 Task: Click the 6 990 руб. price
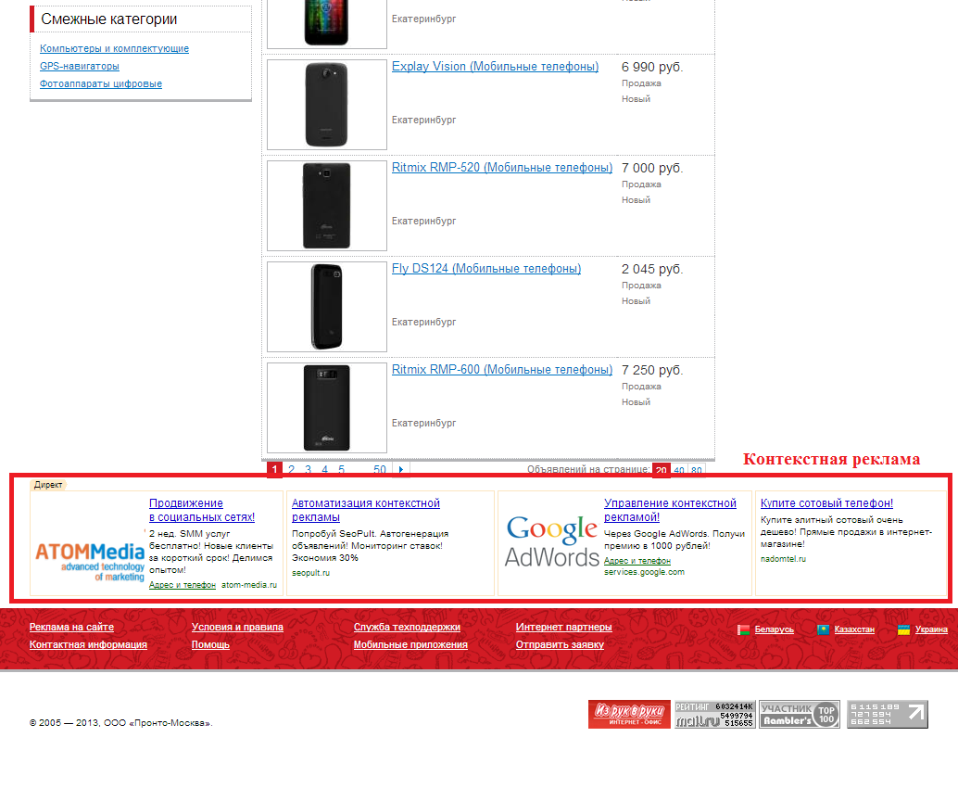(x=652, y=68)
